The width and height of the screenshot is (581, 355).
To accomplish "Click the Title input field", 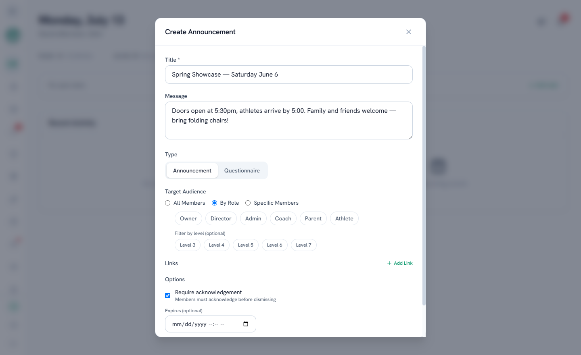I will tap(289, 75).
